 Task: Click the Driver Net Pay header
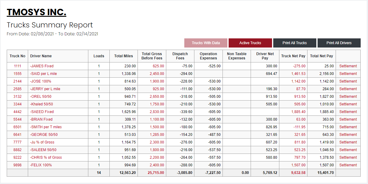[265, 56]
